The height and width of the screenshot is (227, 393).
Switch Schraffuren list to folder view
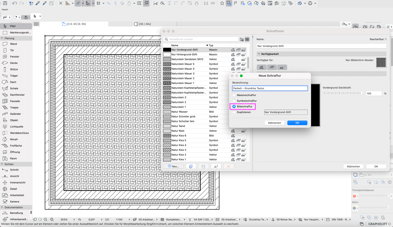(242, 39)
